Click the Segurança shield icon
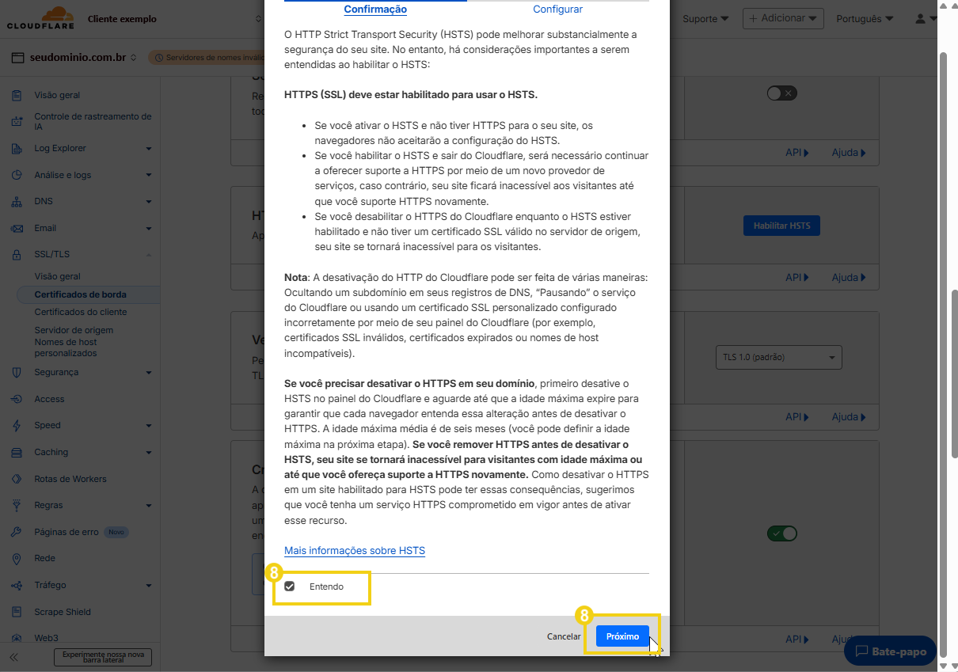Viewport: 958px width, 672px height. point(17,372)
